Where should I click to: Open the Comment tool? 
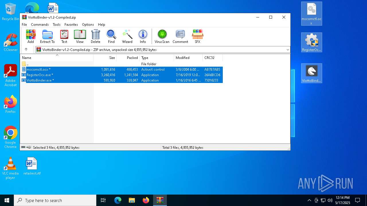pyautogui.click(x=180, y=36)
